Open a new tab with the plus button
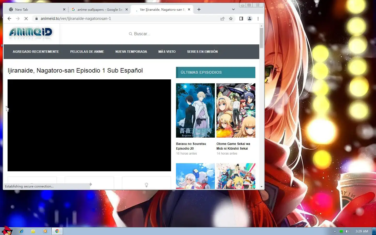The image size is (376, 235). (x=199, y=9)
